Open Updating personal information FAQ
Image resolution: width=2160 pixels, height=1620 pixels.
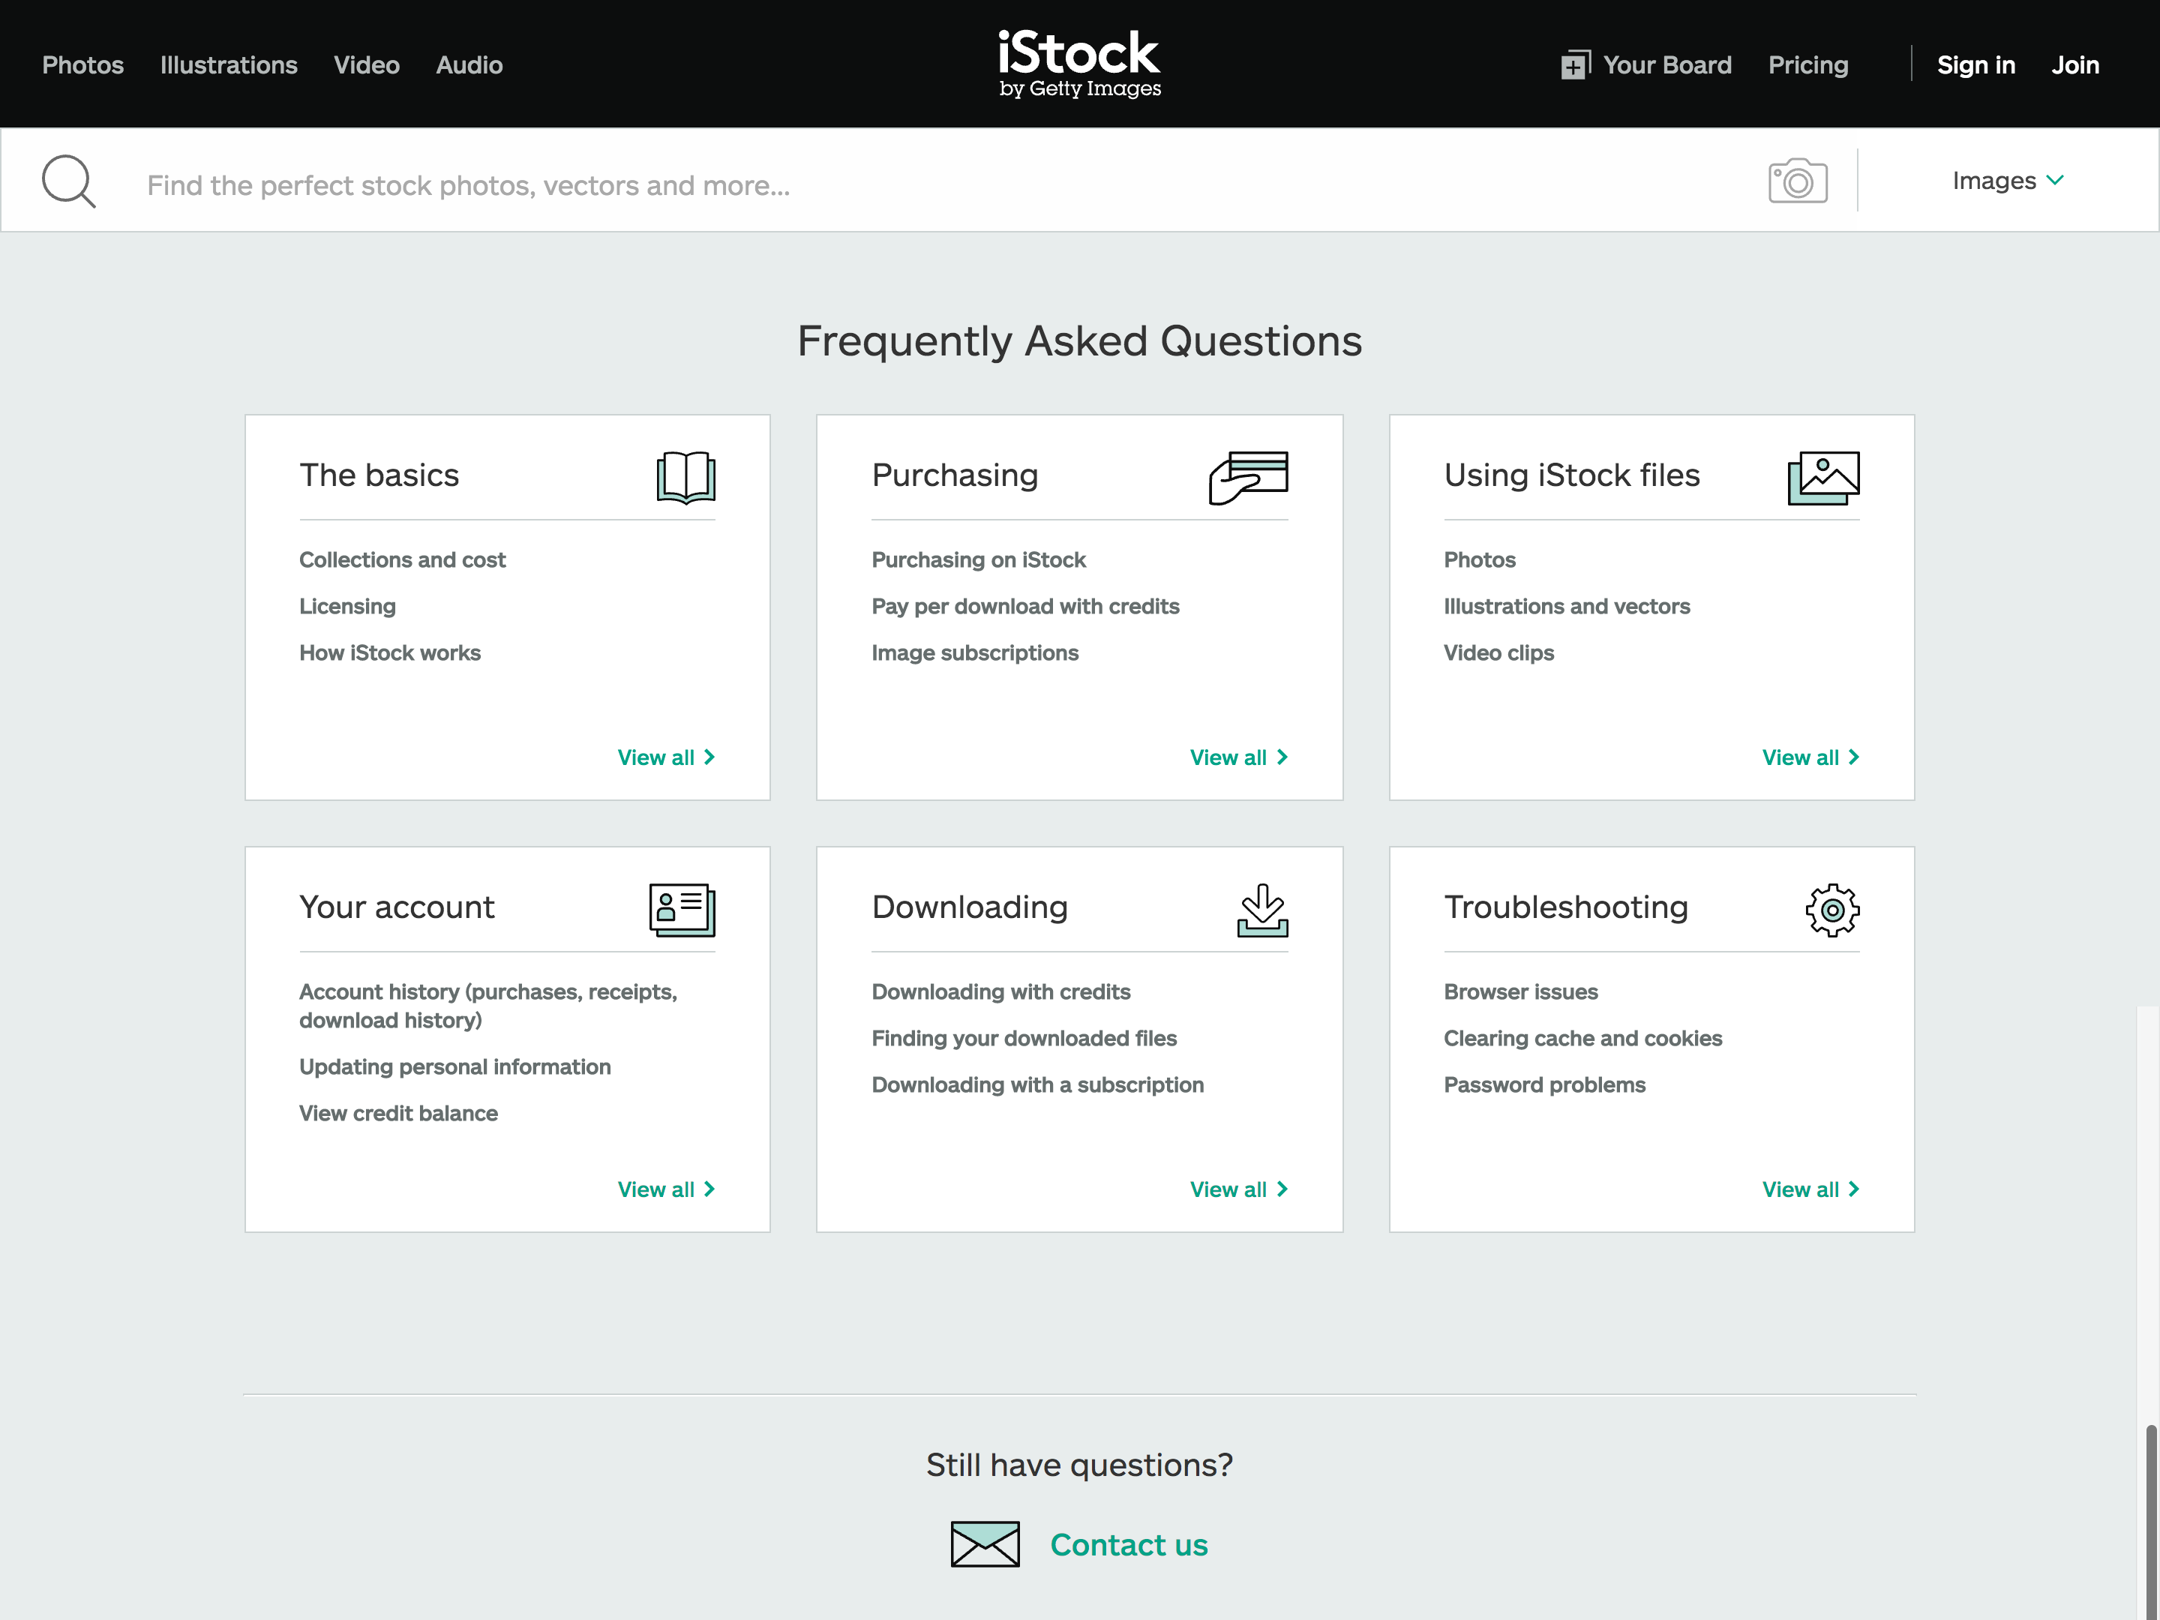(455, 1067)
